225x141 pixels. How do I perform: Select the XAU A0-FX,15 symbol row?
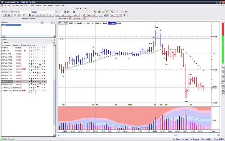tap(24, 88)
